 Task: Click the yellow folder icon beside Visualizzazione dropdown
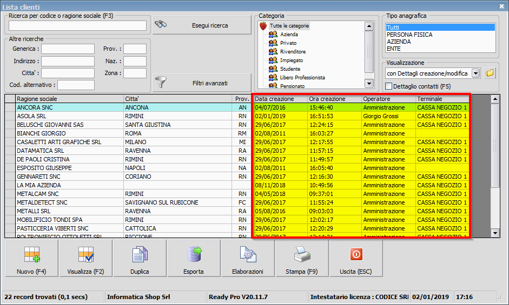[490, 73]
